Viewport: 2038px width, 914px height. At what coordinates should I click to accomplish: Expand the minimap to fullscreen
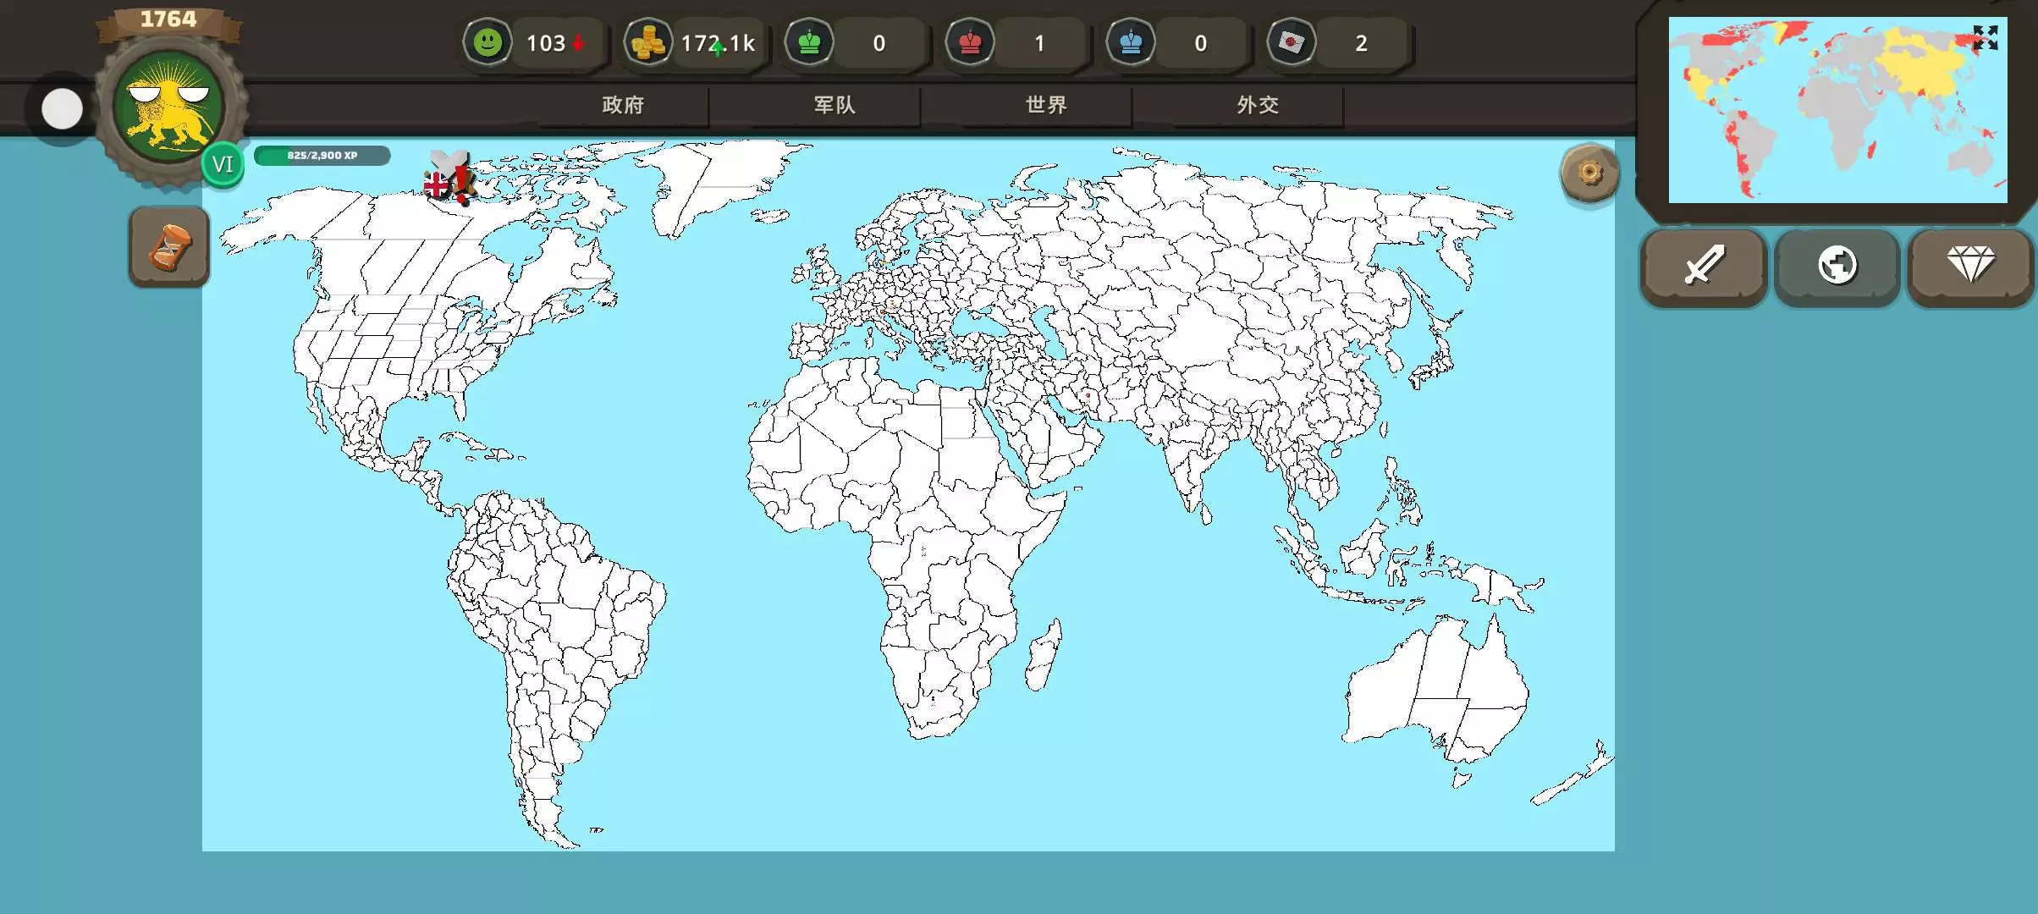[x=1985, y=38]
